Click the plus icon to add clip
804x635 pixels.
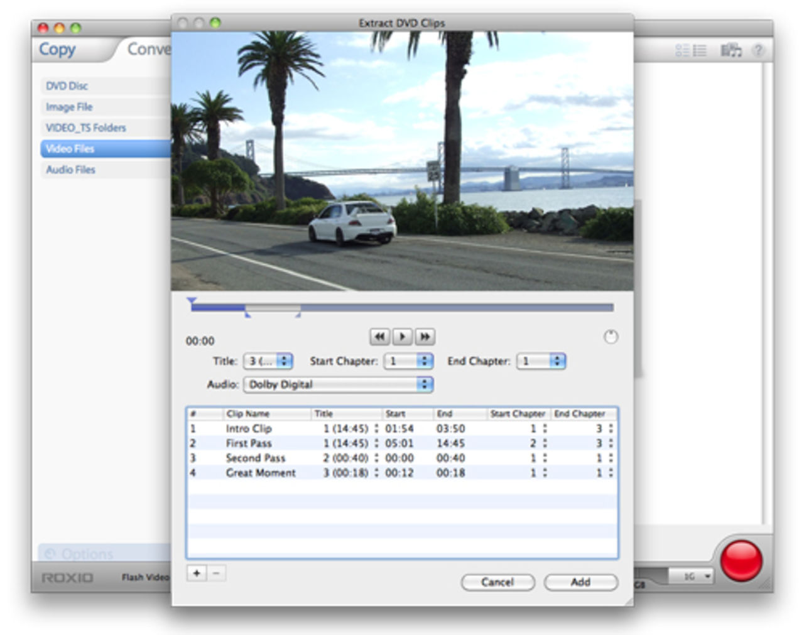click(x=197, y=573)
